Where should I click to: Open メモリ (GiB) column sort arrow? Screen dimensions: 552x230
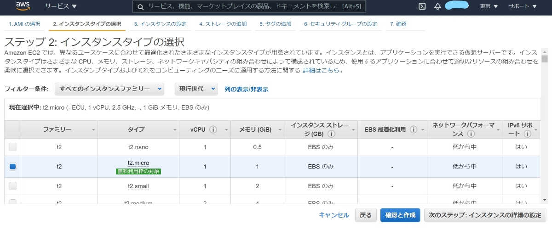coord(279,130)
